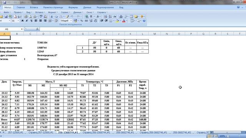Click the AutoSum sigma icon
246x138 pixels.
click(x=91, y=16)
